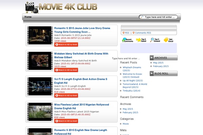Viewport: 203px width, 135px height.
Task: Open the Recent Comments tab
Action: pyautogui.click(x=128, y=40)
